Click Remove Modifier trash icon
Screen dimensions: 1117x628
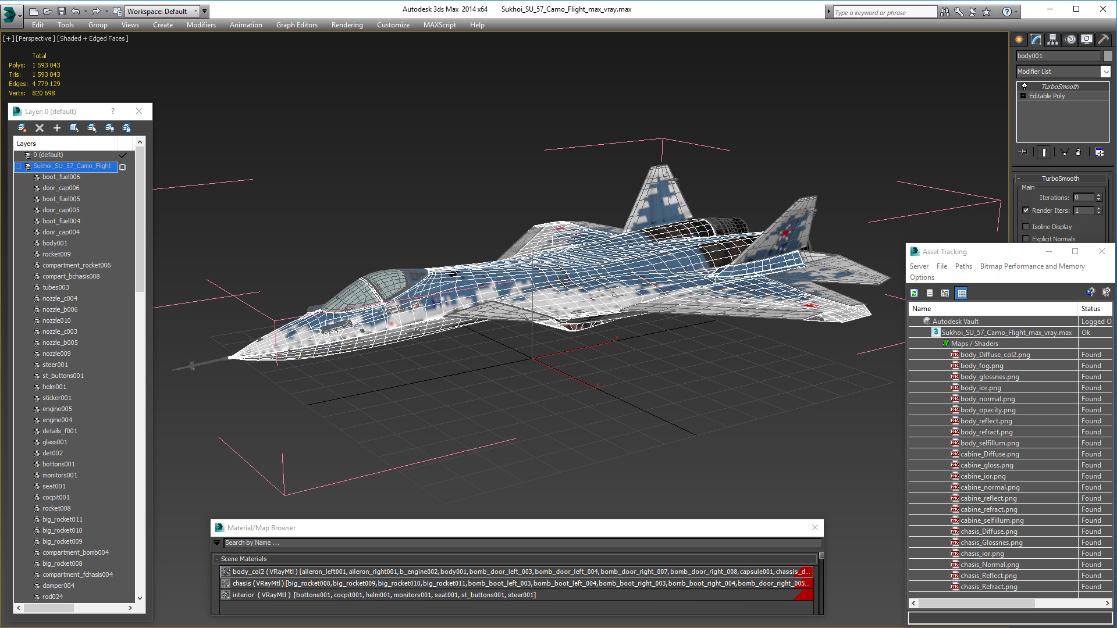[1079, 152]
